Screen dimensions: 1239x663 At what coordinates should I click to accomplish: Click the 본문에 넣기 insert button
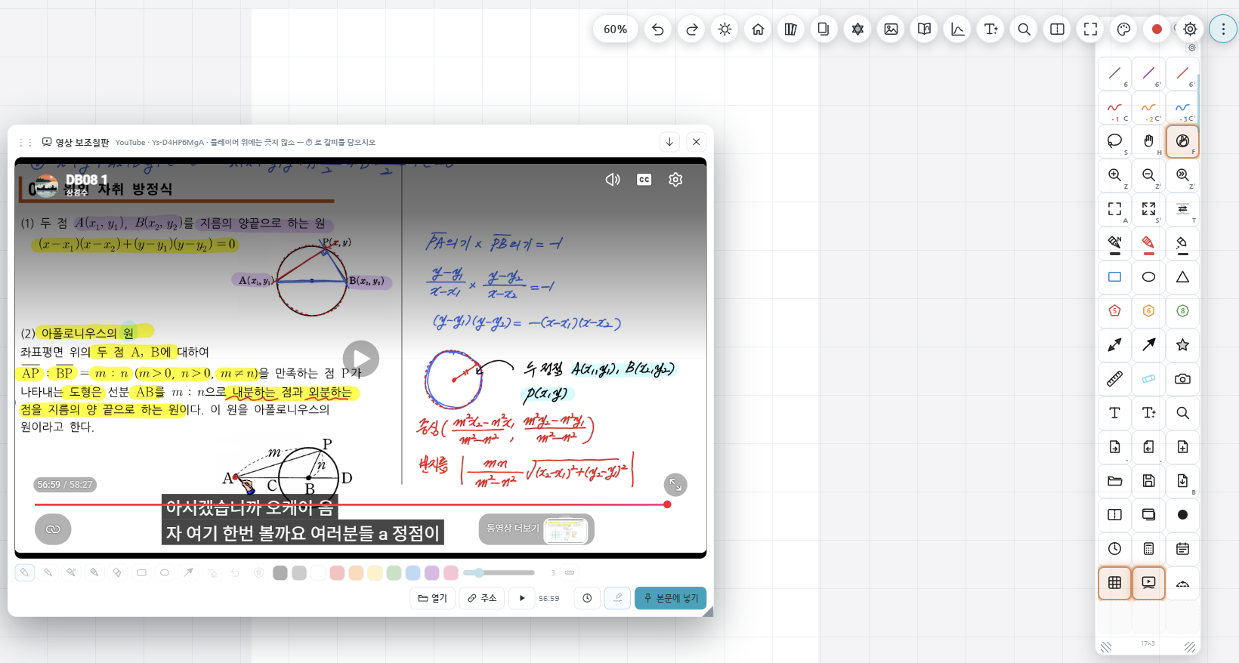(x=671, y=598)
